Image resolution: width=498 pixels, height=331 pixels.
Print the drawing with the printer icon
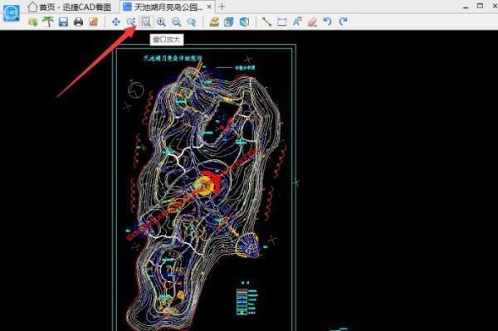coord(79,22)
